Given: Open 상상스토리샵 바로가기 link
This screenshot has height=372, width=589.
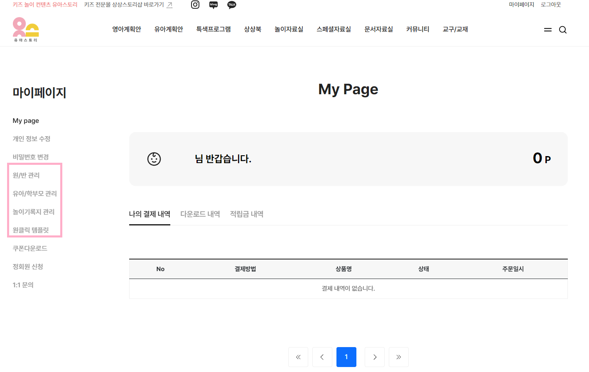Looking at the screenshot, I should (128, 5).
